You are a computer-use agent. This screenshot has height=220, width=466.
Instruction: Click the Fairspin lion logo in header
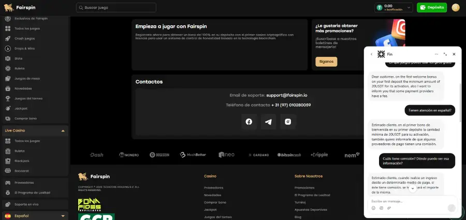coord(9,7)
